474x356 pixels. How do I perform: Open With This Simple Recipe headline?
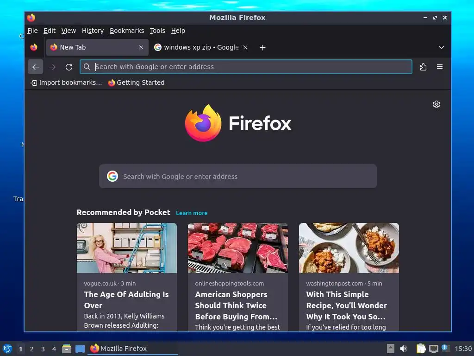click(x=346, y=305)
